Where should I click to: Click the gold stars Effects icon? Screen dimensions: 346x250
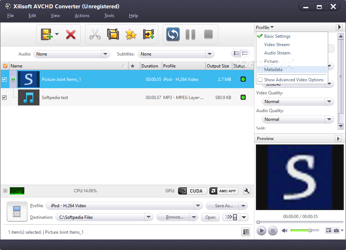pyautogui.click(x=131, y=34)
